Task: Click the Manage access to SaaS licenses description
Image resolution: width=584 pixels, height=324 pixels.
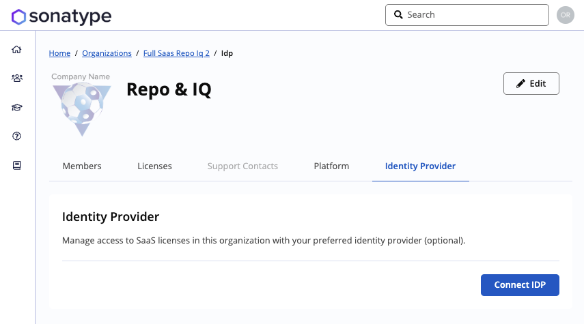Action: coord(264,240)
